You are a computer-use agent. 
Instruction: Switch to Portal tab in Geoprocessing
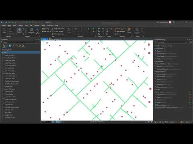170,46
